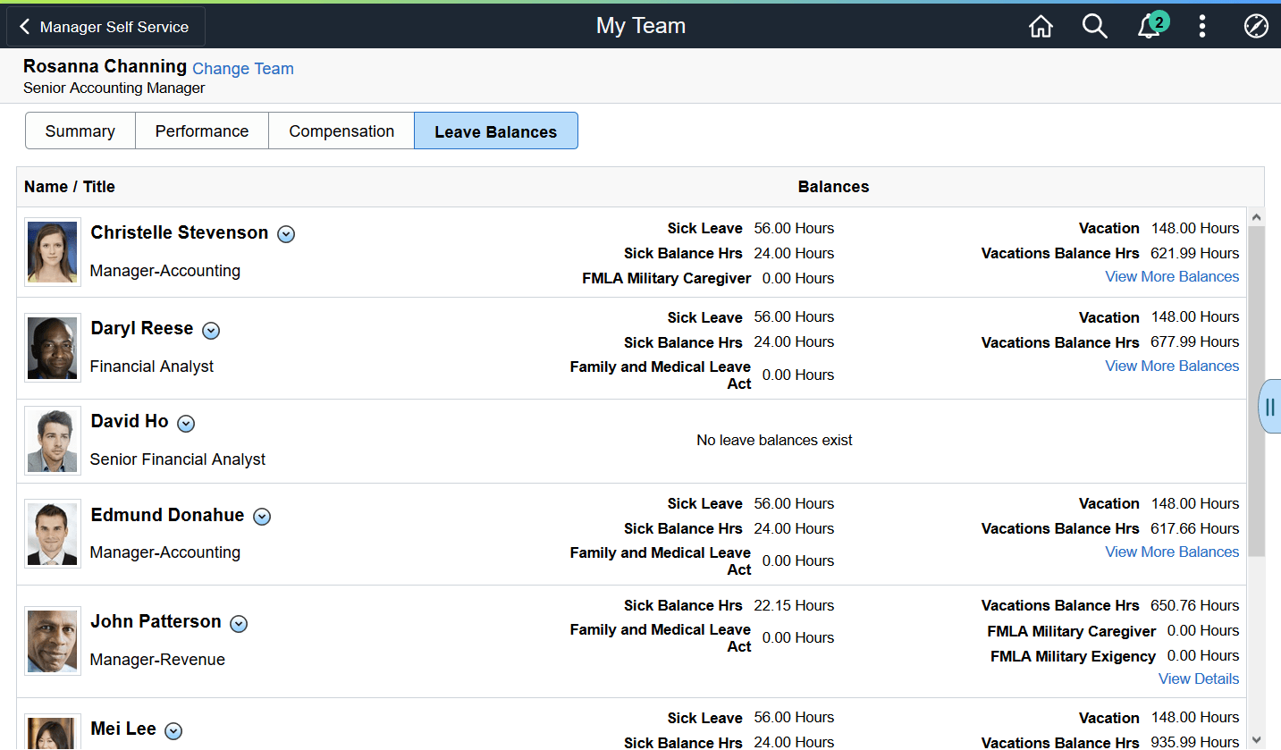Click the scrollbar up arrow
Image resolution: width=1281 pixels, height=750 pixels.
(1256, 217)
